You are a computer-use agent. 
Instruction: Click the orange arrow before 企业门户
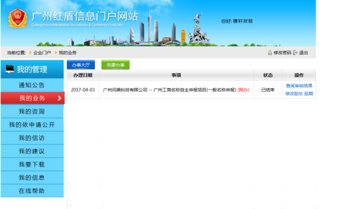pos(30,53)
